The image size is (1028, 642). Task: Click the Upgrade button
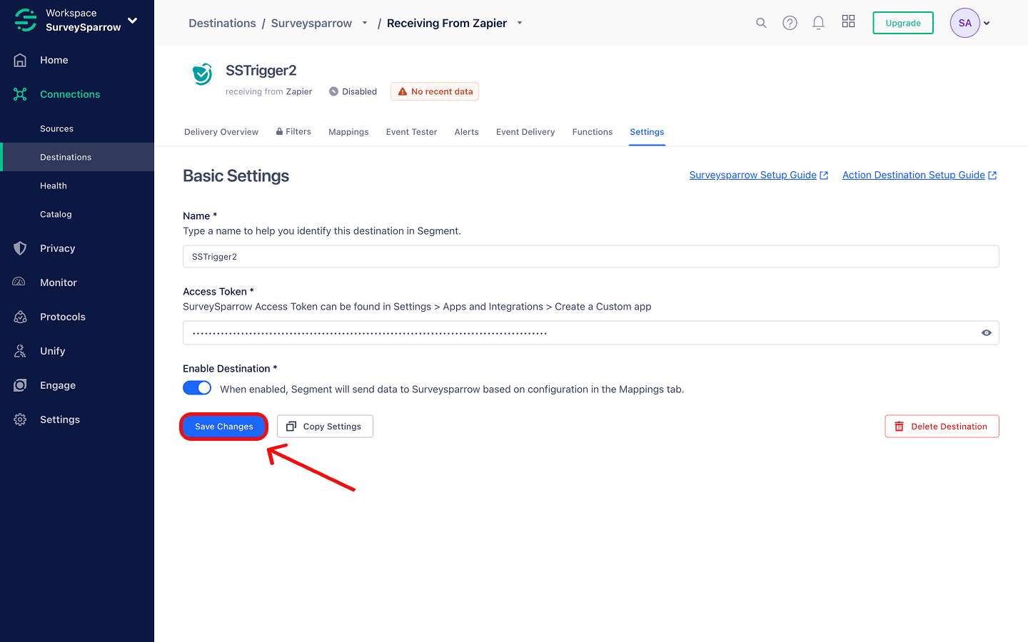tap(903, 23)
